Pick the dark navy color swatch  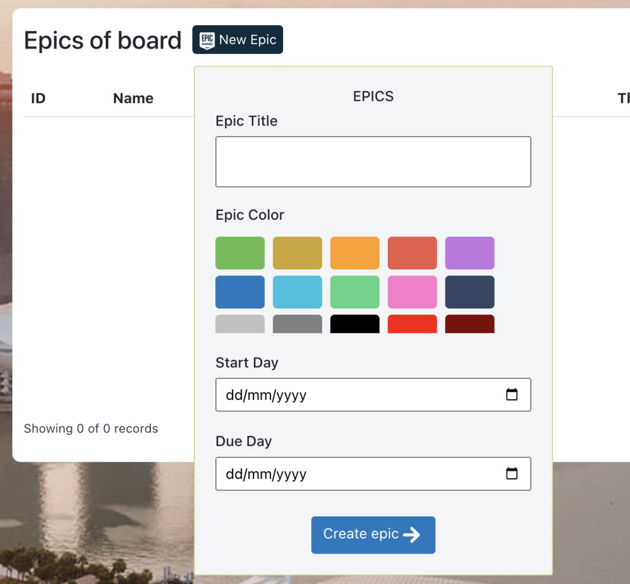coord(469,292)
